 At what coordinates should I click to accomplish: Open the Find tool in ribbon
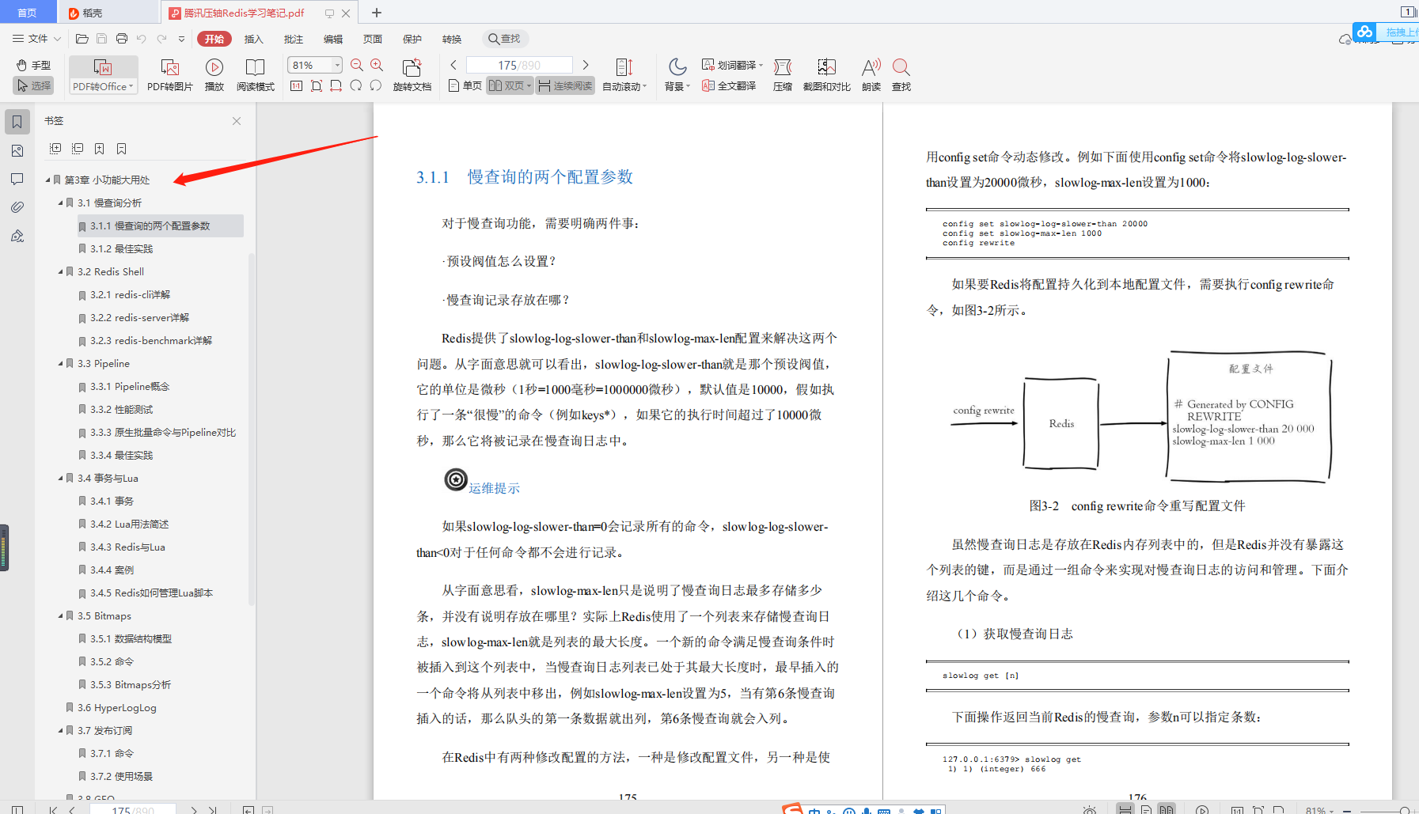coord(901,75)
